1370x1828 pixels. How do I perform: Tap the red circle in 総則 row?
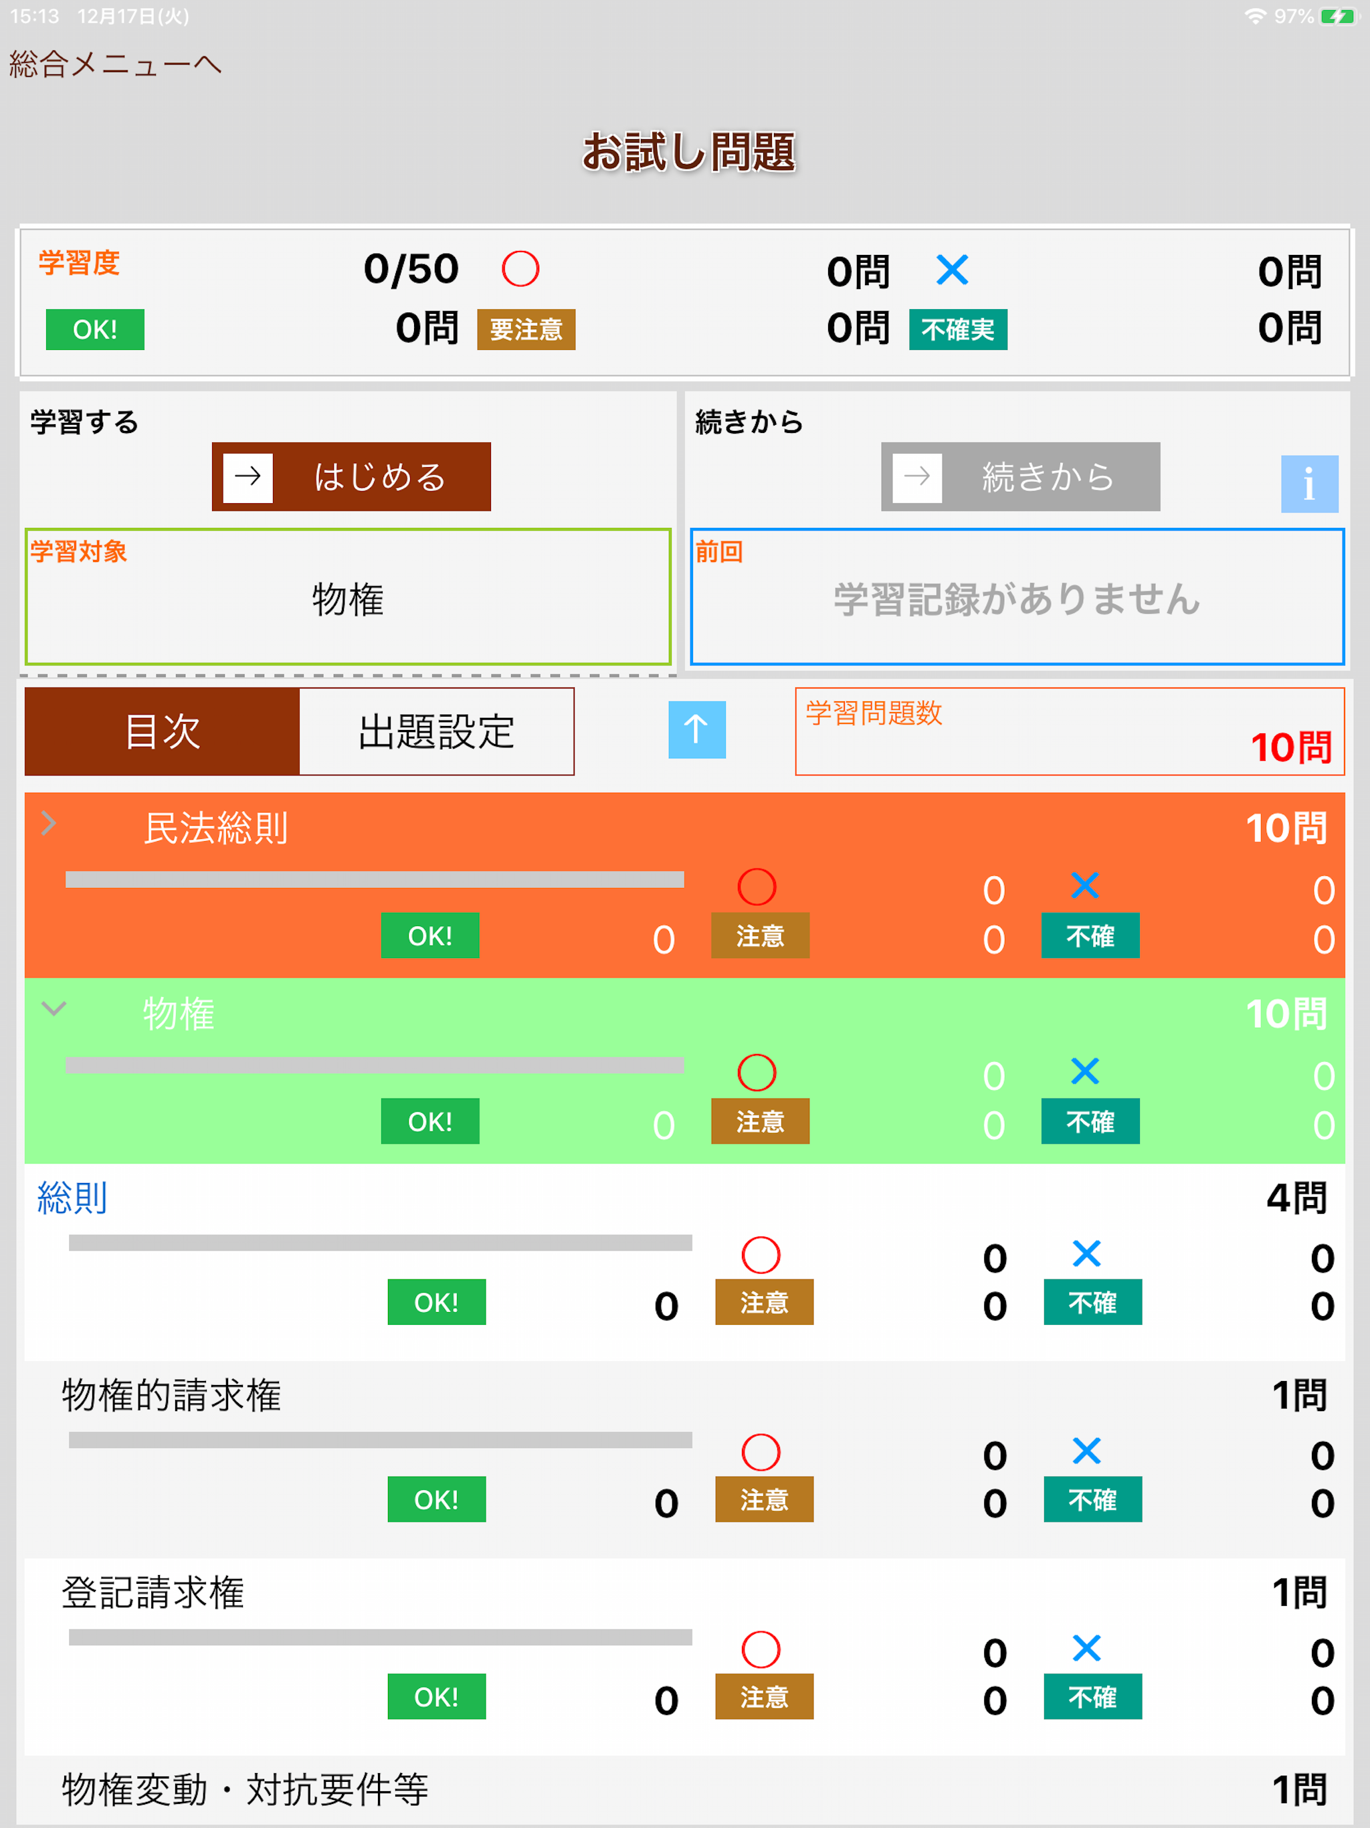click(x=761, y=1255)
